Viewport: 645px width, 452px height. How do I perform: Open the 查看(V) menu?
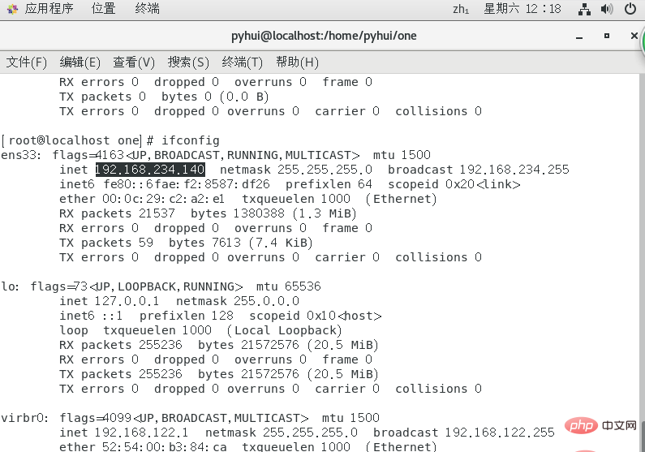point(134,62)
